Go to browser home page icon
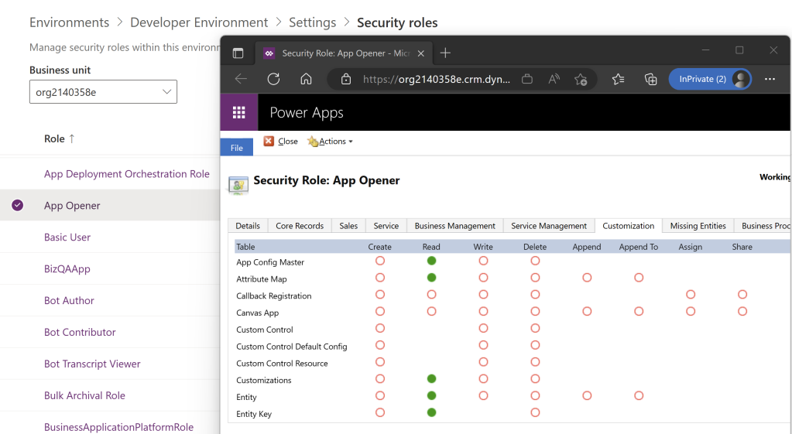 click(x=306, y=79)
